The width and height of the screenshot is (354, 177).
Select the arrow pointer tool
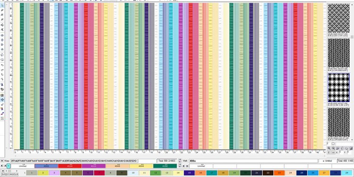(x=2, y=5)
